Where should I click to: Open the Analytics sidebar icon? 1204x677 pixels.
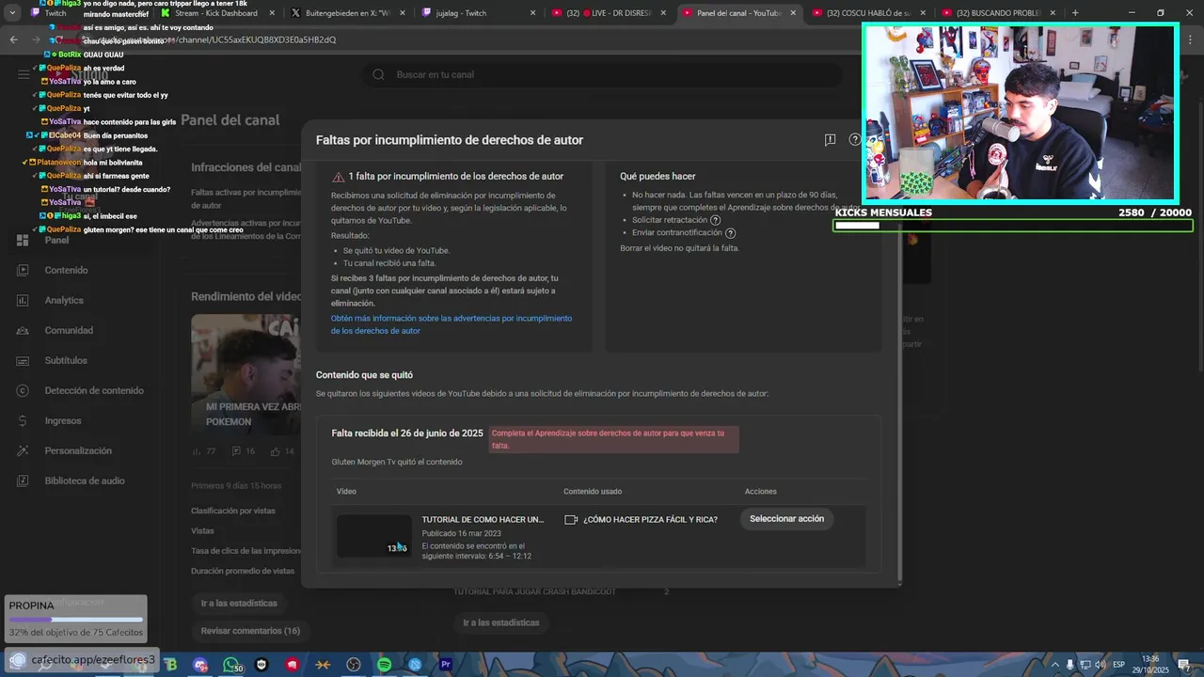coord(23,300)
